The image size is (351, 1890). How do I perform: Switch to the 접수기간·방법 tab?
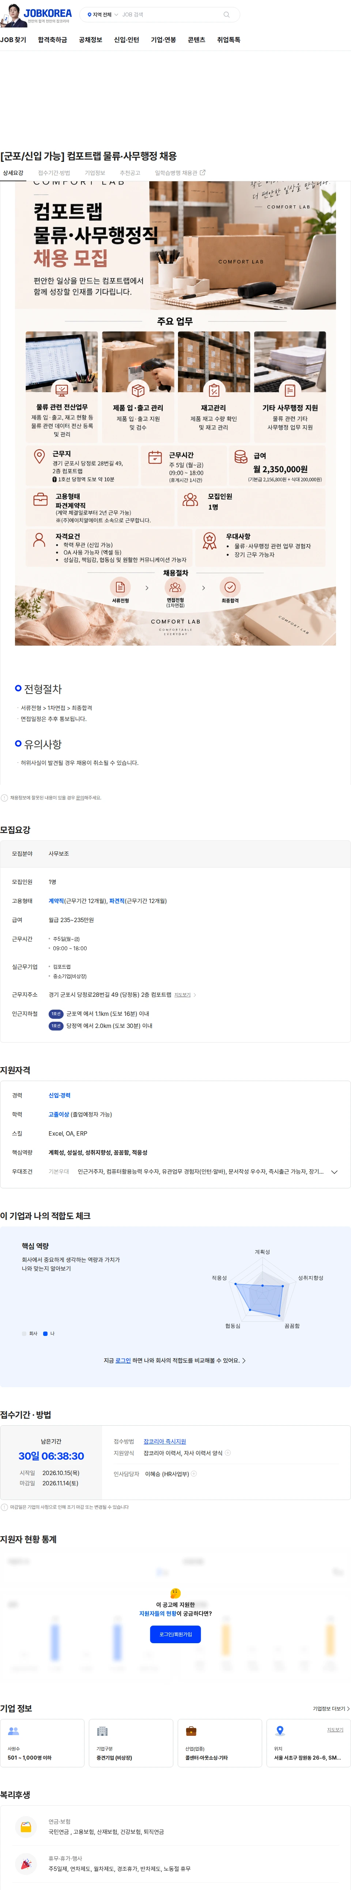[53, 173]
